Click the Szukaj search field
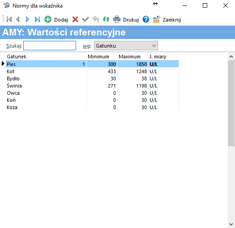 coord(50,45)
